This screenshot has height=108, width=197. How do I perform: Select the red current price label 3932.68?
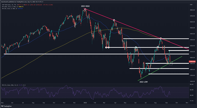point(192,62)
